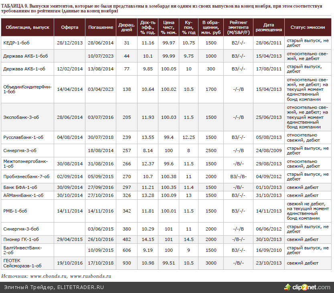Click the clip2net green arrow logo icon
Screen dimensions: 334x293
pos(287,287)
